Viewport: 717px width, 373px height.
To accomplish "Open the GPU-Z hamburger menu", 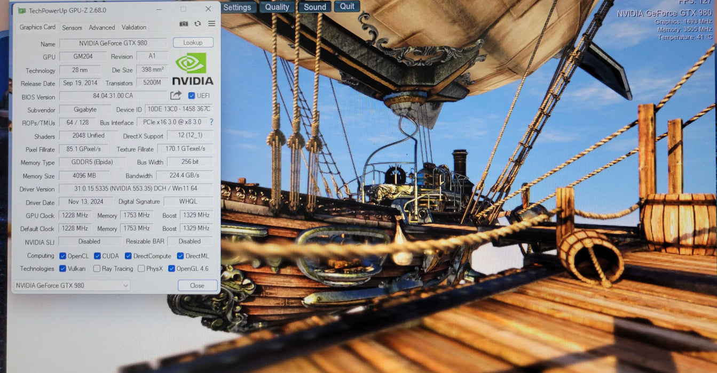I will [212, 24].
